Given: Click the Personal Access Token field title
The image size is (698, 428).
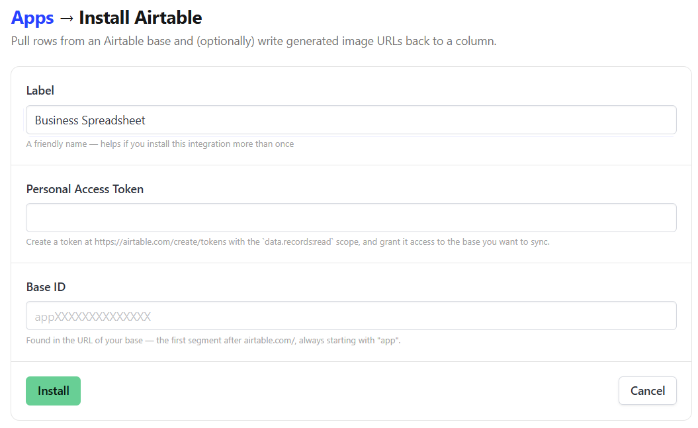Looking at the screenshot, I should tap(85, 189).
